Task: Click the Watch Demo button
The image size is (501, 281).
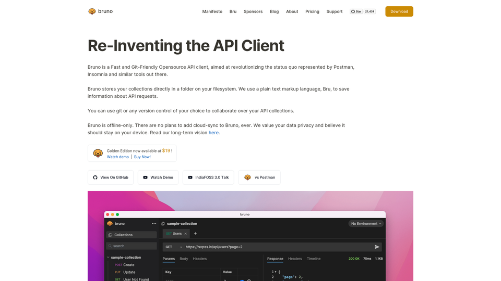Action: (158, 177)
